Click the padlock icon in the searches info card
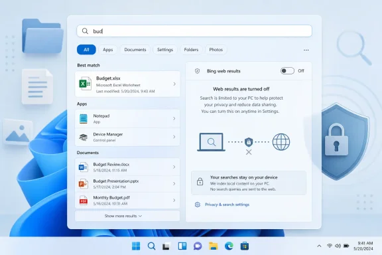The image size is (382, 255). [200, 181]
